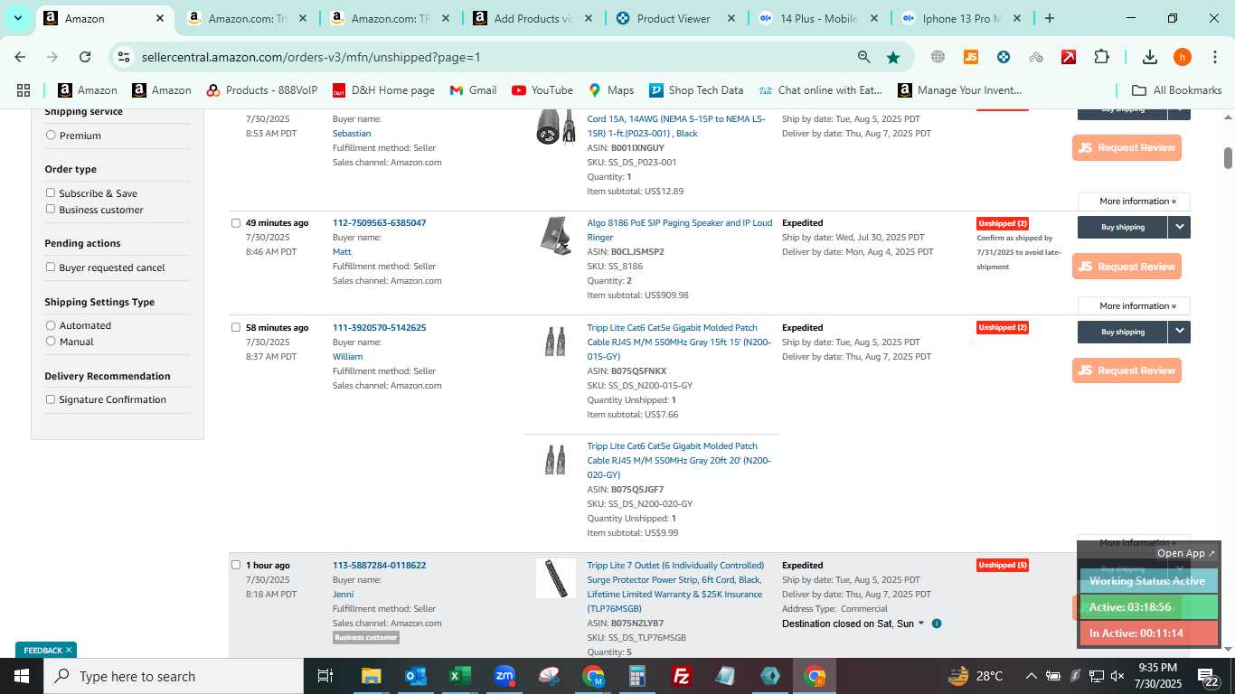1235x694 pixels.
Task: Open order 112-7509563-6385047 details
Action: (x=379, y=223)
